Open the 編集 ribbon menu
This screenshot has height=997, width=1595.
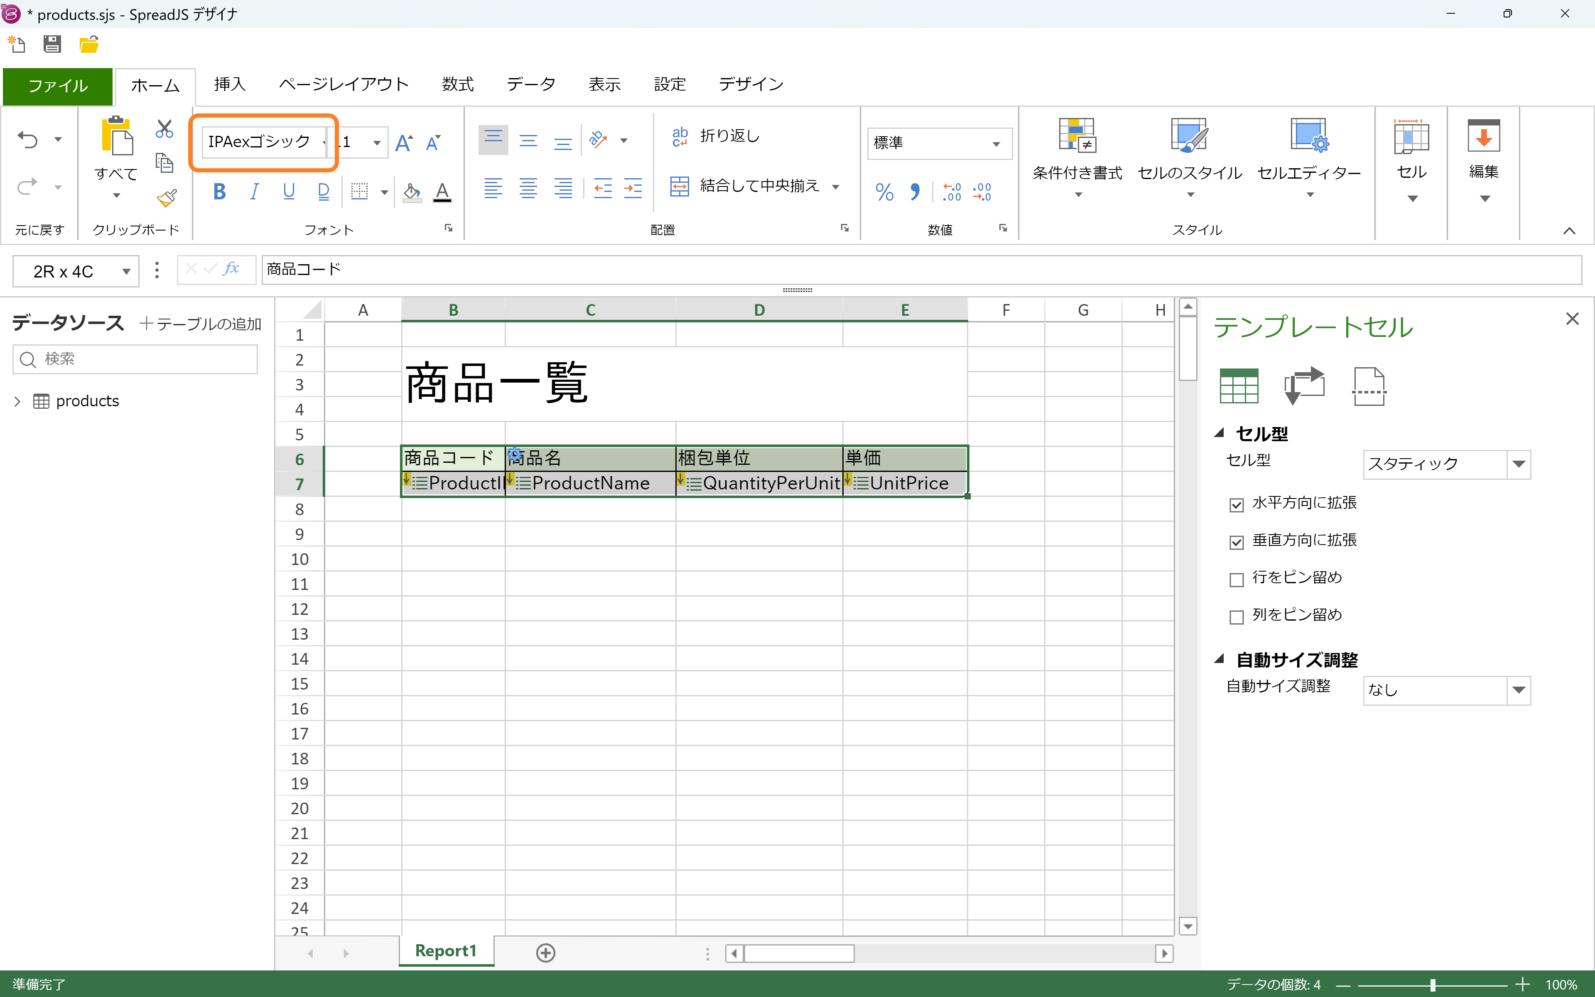point(1484,160)
